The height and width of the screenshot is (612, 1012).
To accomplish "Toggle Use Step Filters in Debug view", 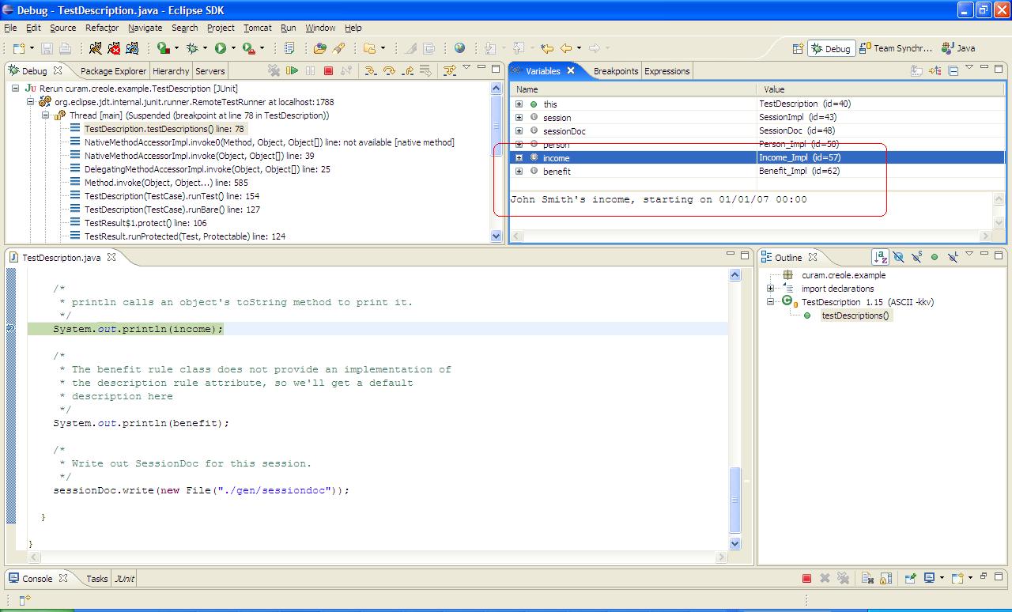I will point(449,70).
